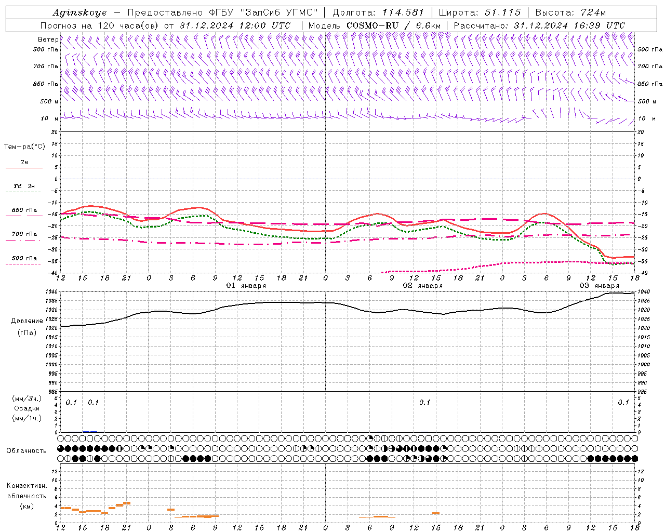Click the right-side 700 гПа wind level label

coord(650,66)
